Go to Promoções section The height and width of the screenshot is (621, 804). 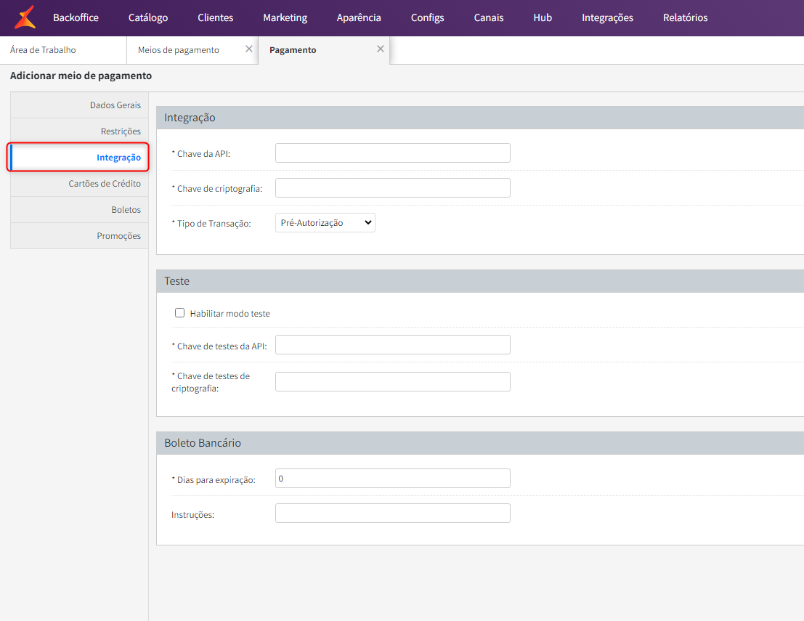(79, 236)
